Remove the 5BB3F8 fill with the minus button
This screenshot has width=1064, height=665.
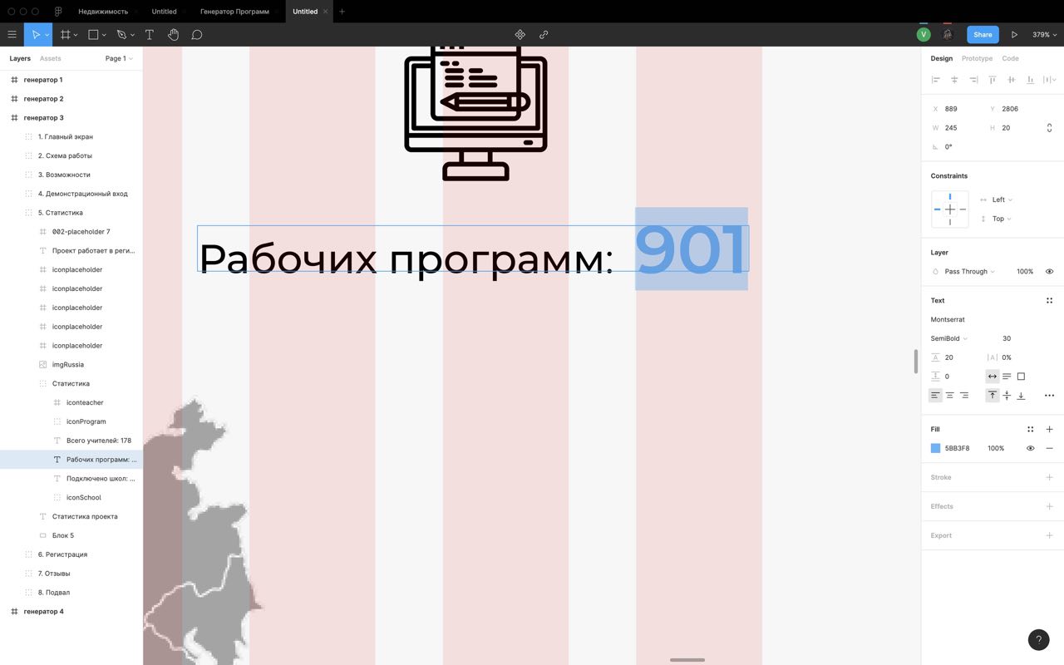tap(1049, 448)
